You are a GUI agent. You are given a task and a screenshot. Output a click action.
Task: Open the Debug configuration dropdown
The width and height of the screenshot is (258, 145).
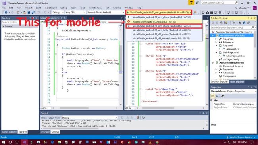point(58,12)
